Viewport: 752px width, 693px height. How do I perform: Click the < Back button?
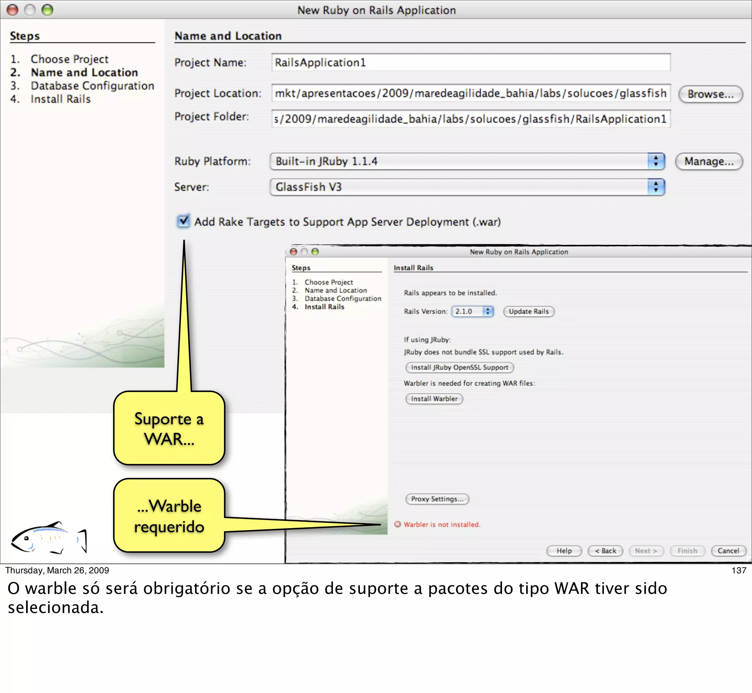(605, 551)
